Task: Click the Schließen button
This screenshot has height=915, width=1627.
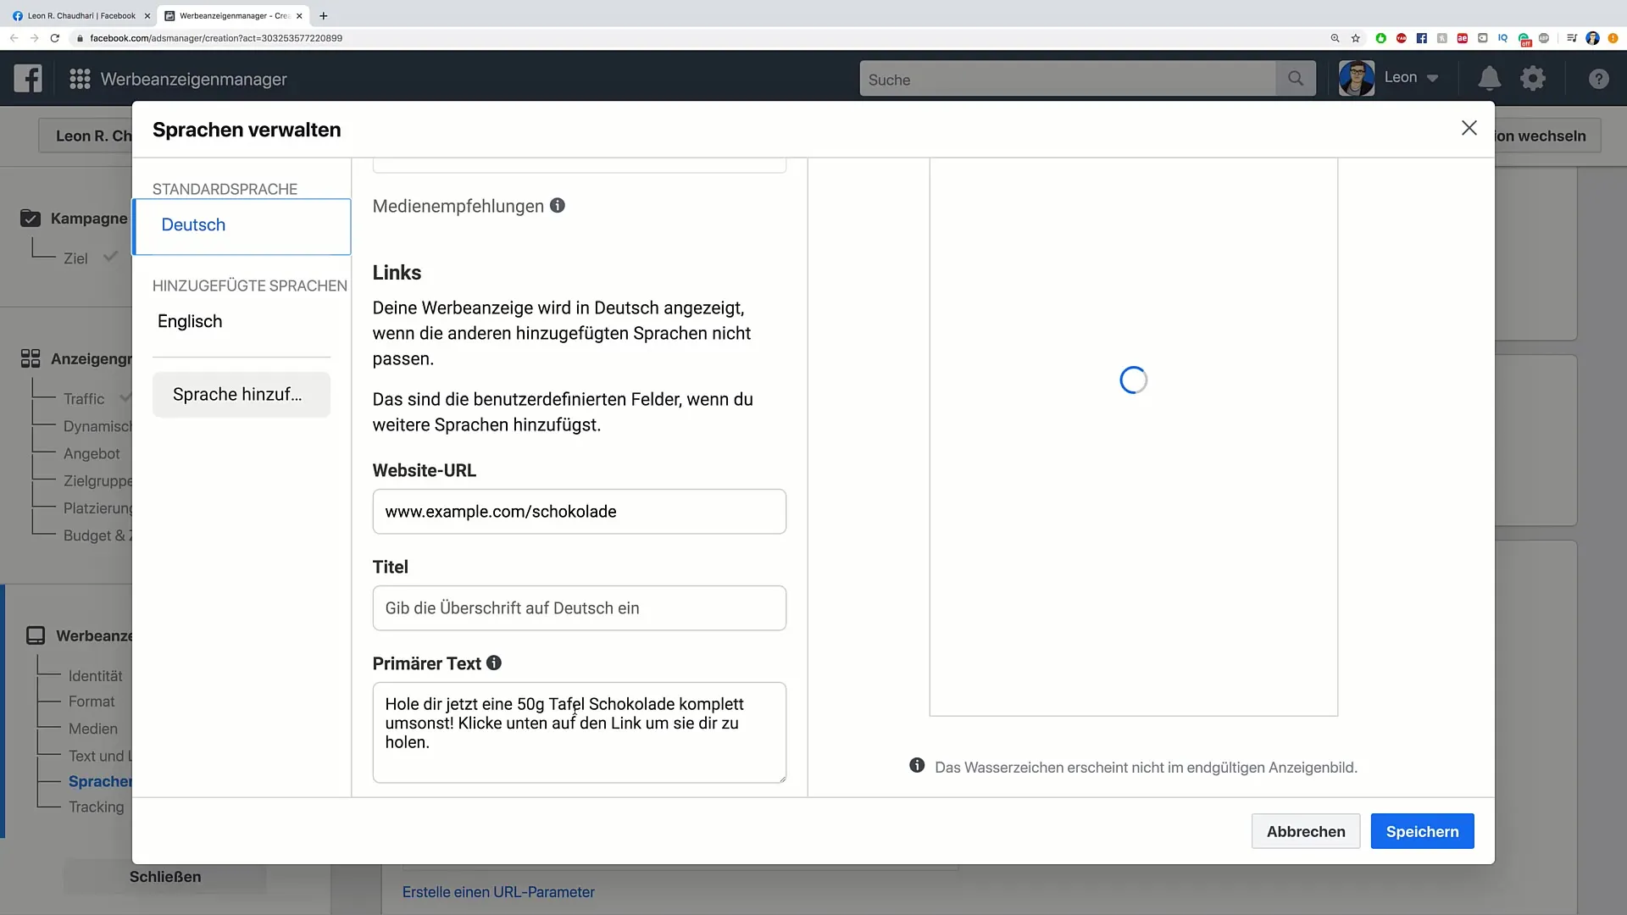Action: [165, 877]
